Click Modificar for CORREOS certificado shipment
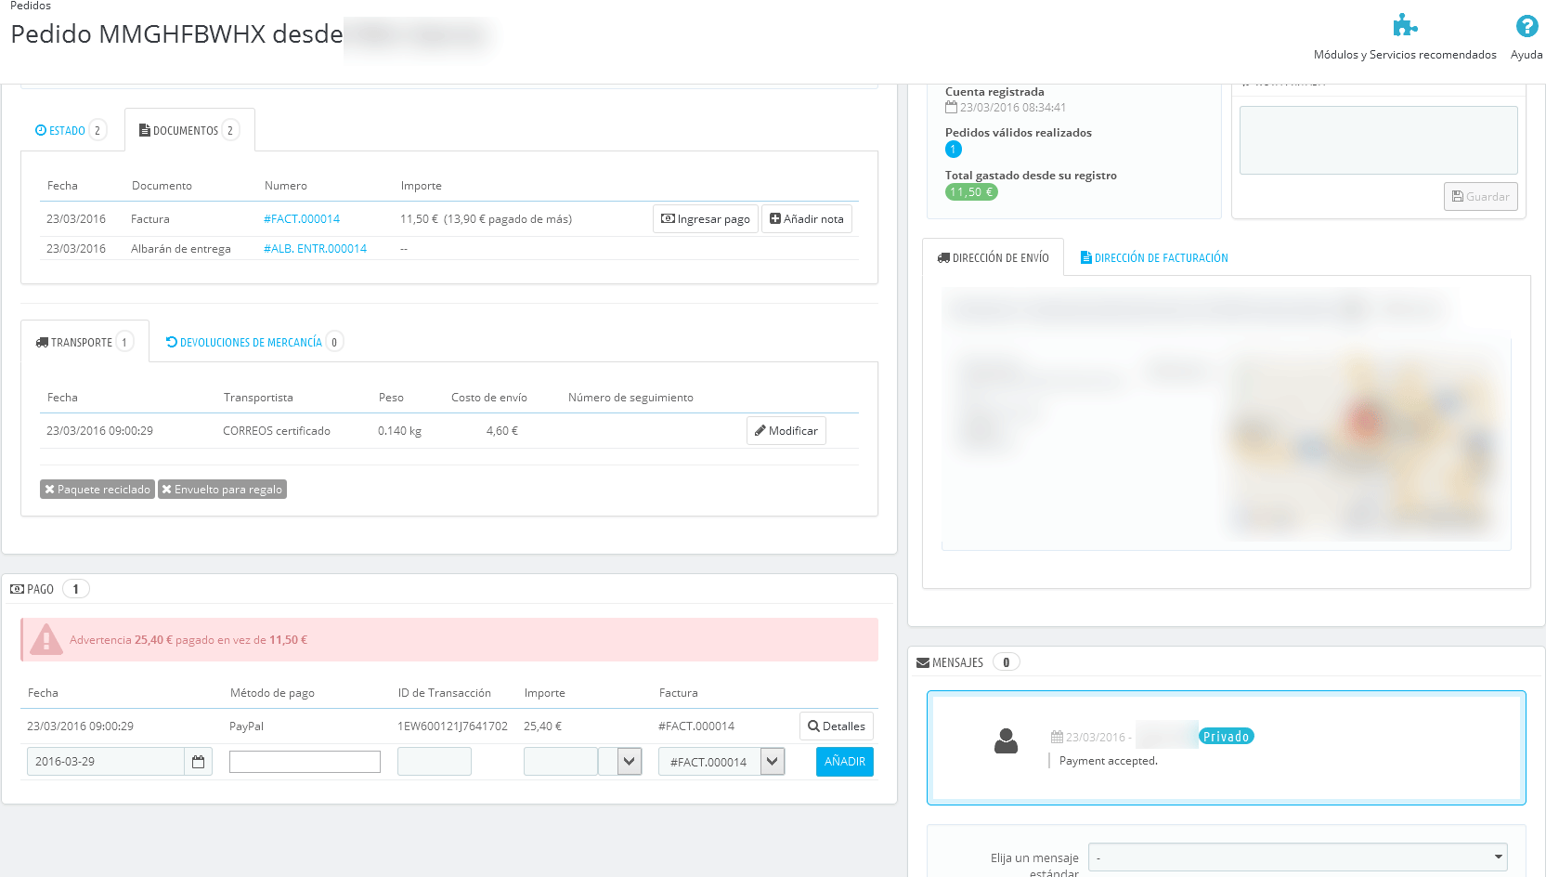 (786, 431)
